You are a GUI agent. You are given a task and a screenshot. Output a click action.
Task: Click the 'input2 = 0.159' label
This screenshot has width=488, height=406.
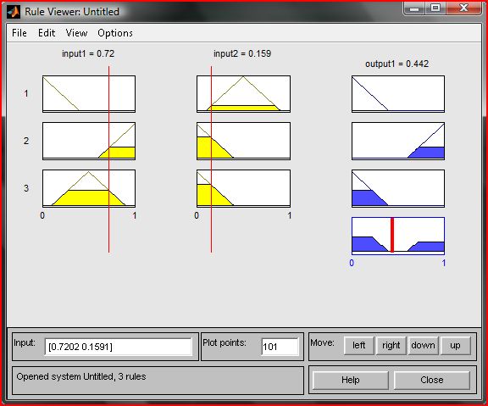coord(242,53)
